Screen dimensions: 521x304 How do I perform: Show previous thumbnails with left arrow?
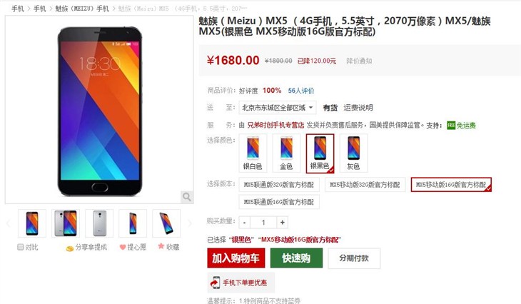click(x=9, y=223)
